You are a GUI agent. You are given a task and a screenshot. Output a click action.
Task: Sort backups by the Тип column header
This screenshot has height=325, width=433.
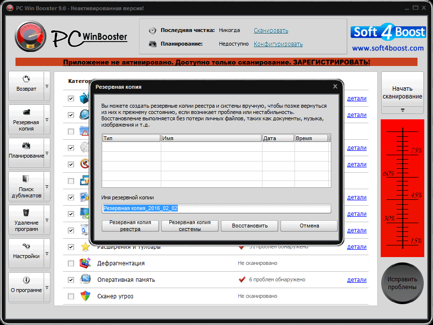(x=131, y=138)
